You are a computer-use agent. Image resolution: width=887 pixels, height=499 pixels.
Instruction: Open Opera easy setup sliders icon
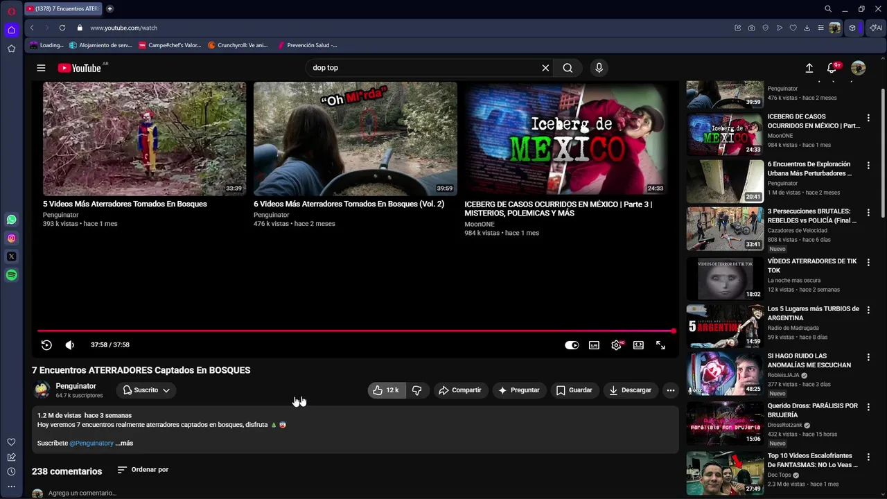tap(820, 28)
